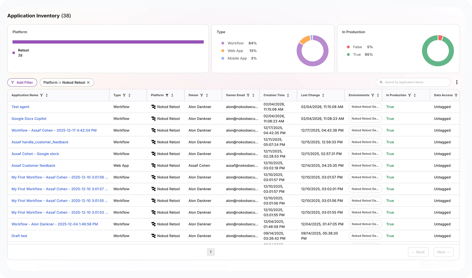
Task: Click the blue Mobile App legend dot
Action: pyautogui.click(x=223, y=59)
